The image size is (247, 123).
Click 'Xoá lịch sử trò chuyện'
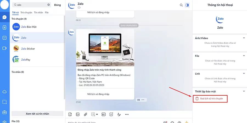tap(210, 99)
